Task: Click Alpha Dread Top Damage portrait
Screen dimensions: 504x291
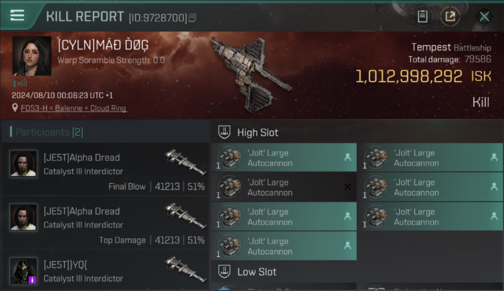Action: 24,217
